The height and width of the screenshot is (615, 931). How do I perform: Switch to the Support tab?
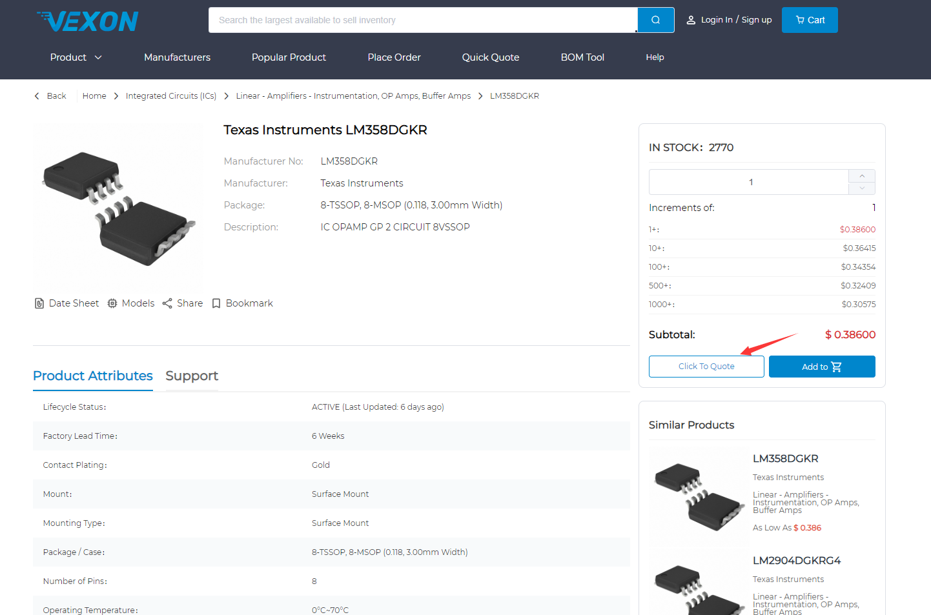pyautogui.click(x=192, y=376)
